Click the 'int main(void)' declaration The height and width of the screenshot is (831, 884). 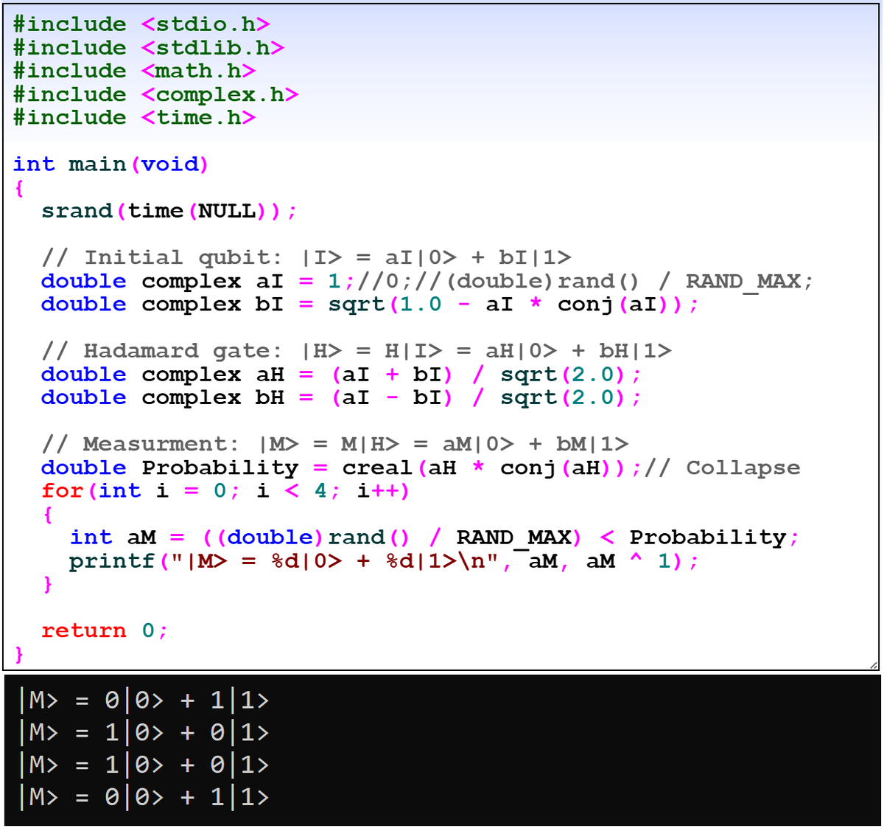pos(111,164)
